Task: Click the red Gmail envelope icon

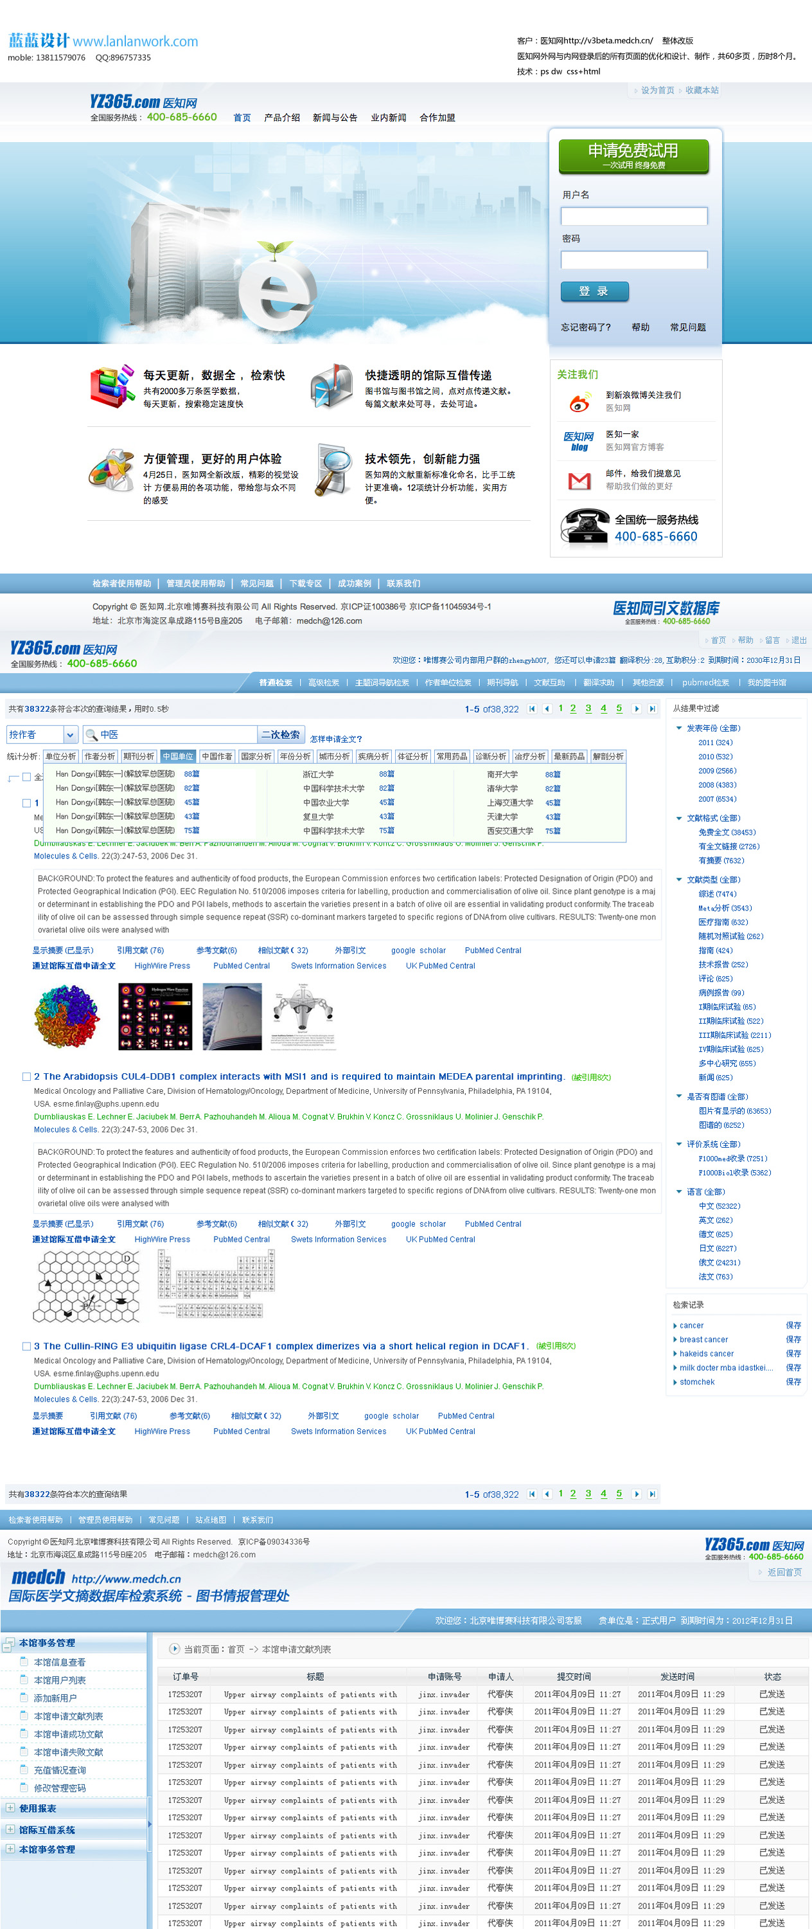Action: pyautogui.click(x=579, y=481)
